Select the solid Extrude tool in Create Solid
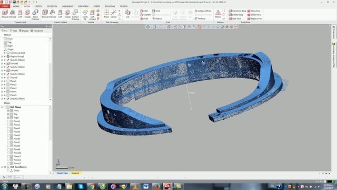Image resolution: width=337 pixels, height=190 pixels. point(5,14)
